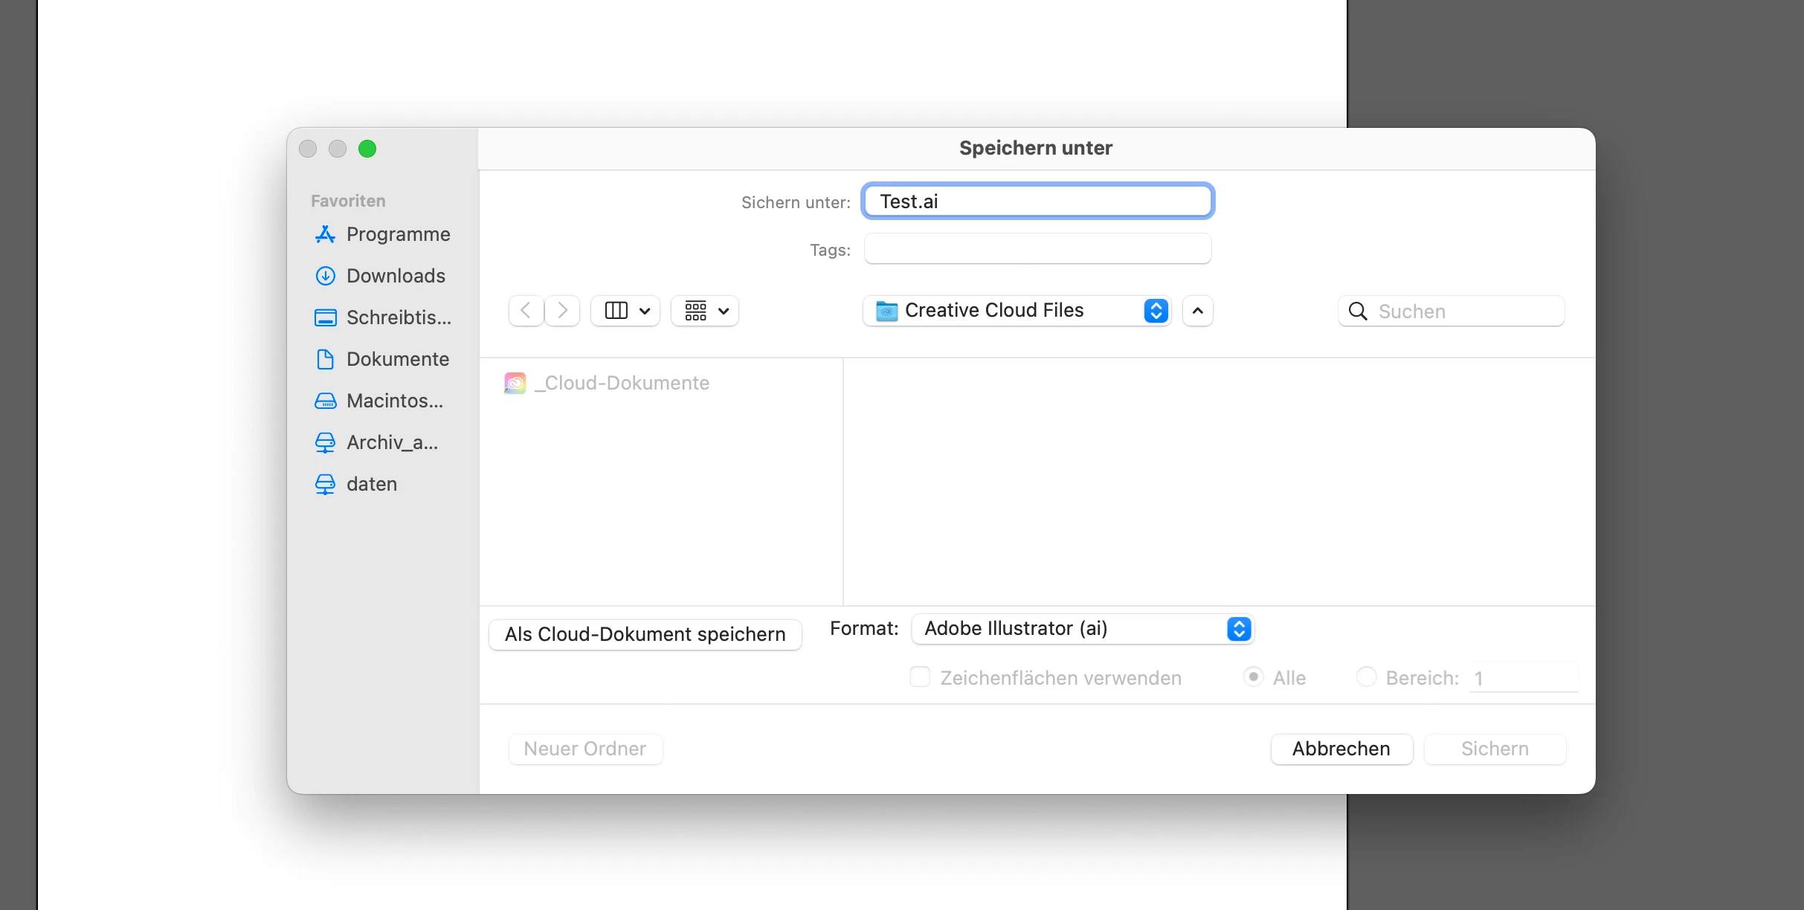Click Als Cloud-Dokument speichern button
Screen dimensions: 1804x910
click(645, 634)
